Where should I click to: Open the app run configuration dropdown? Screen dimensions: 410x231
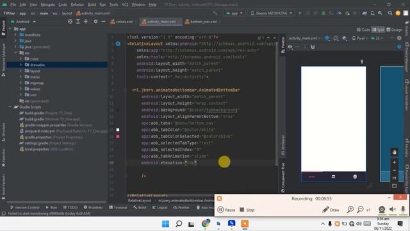click(x=234, y=13)
